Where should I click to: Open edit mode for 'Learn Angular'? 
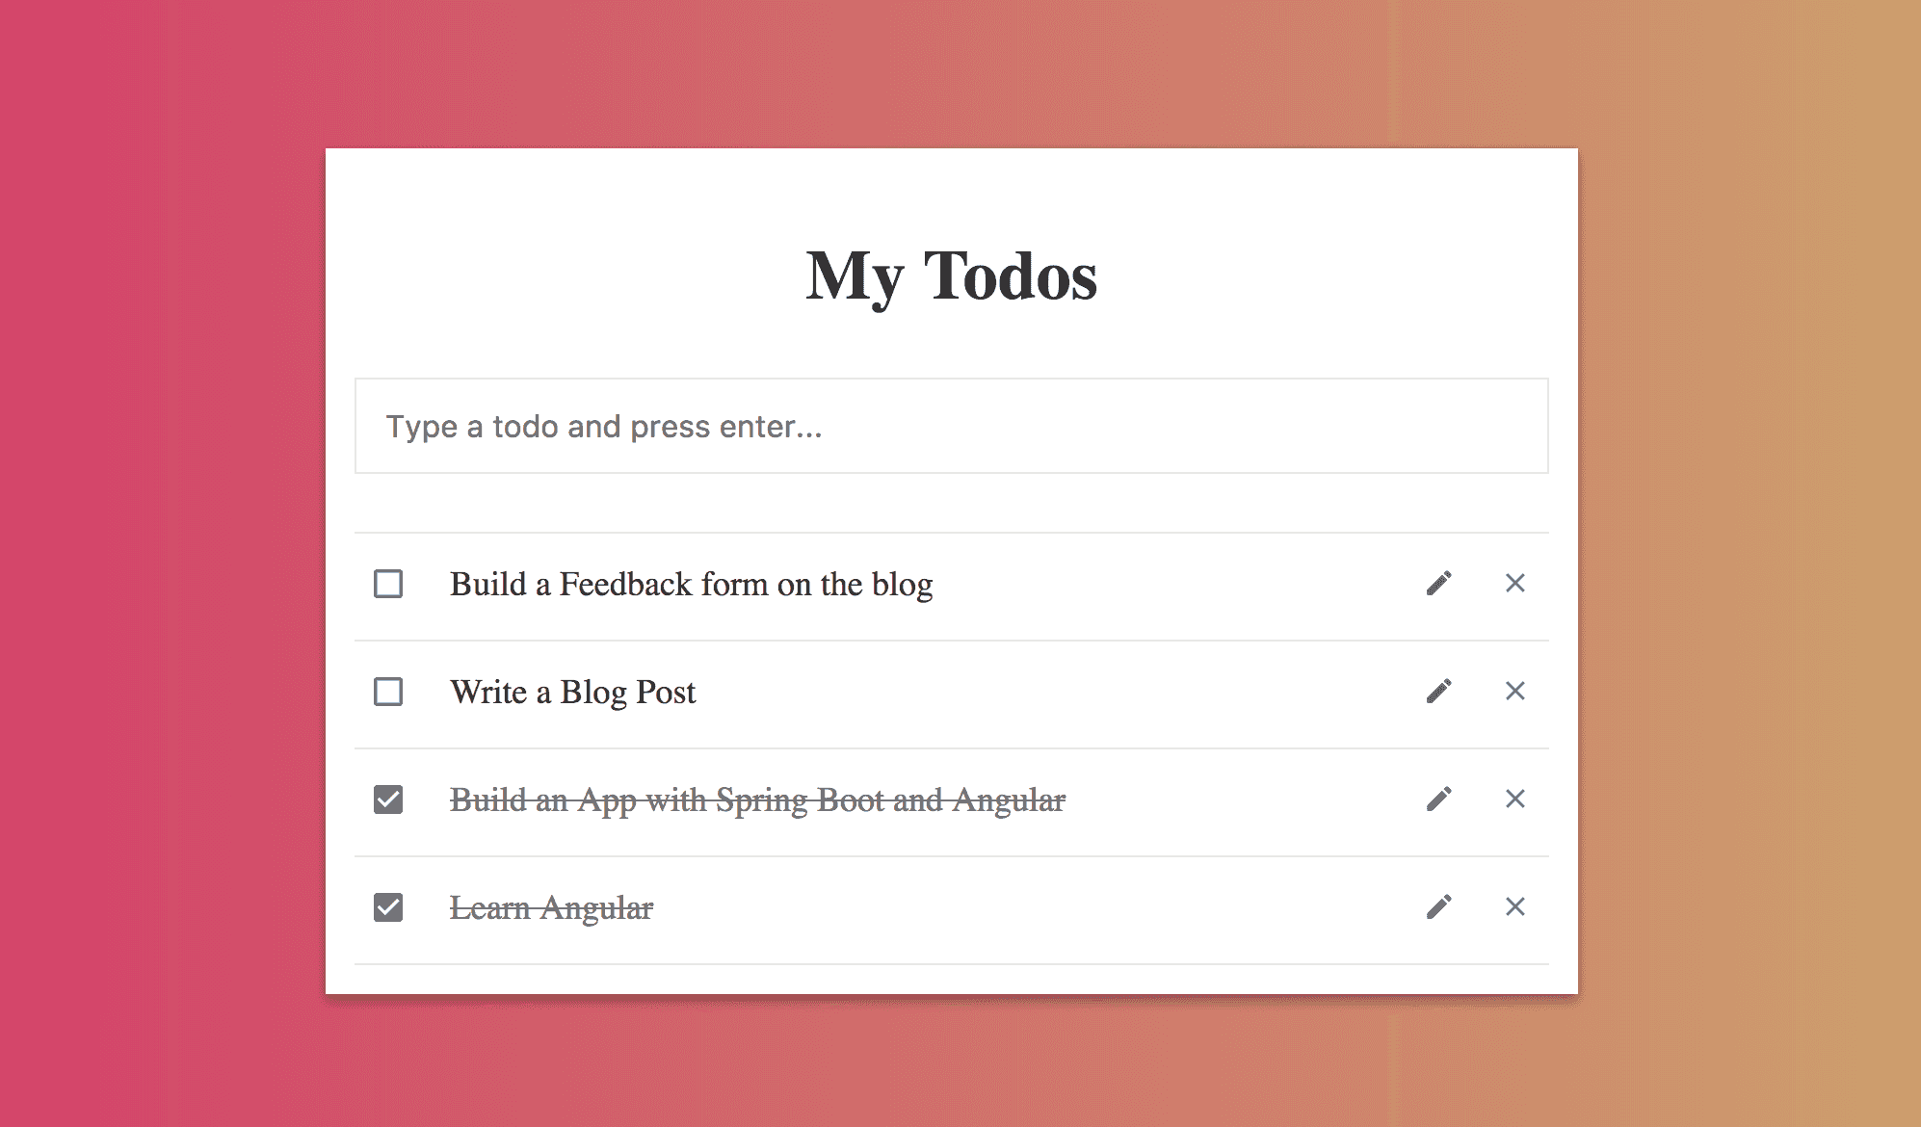click(1438, 907)
